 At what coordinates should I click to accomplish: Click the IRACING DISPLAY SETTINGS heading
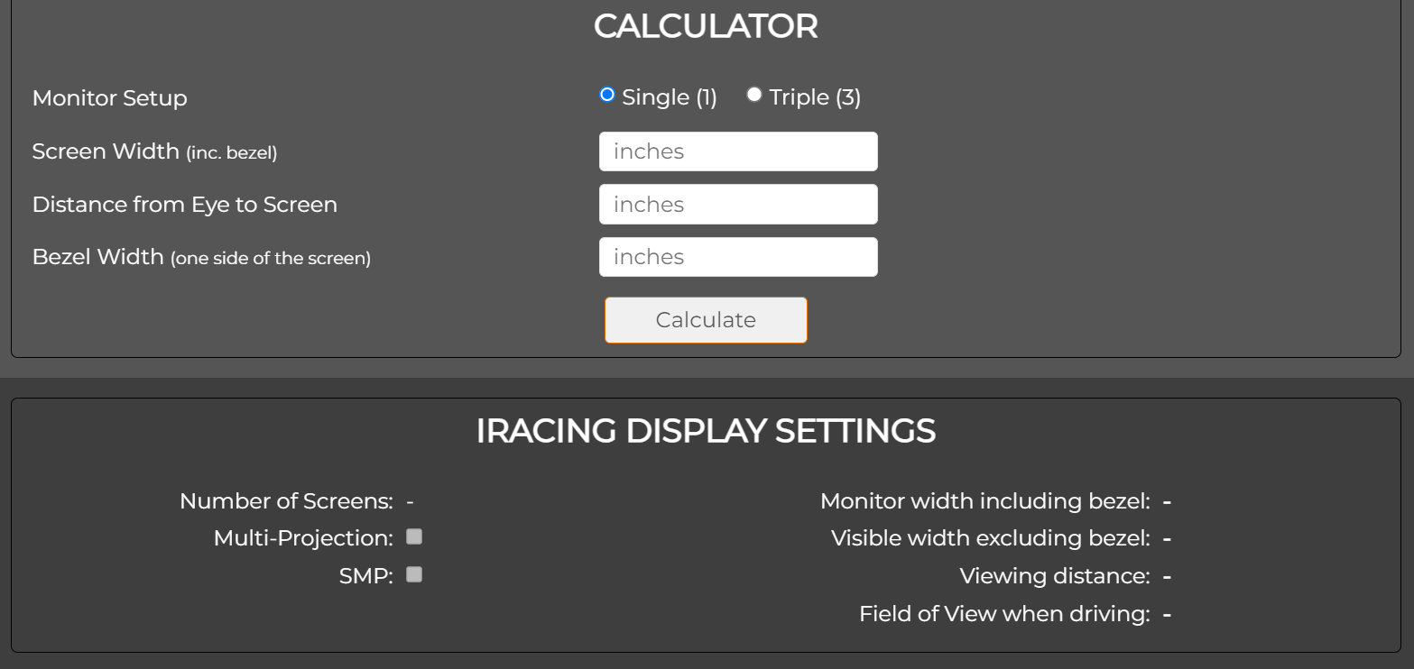[x=706, y=431]
